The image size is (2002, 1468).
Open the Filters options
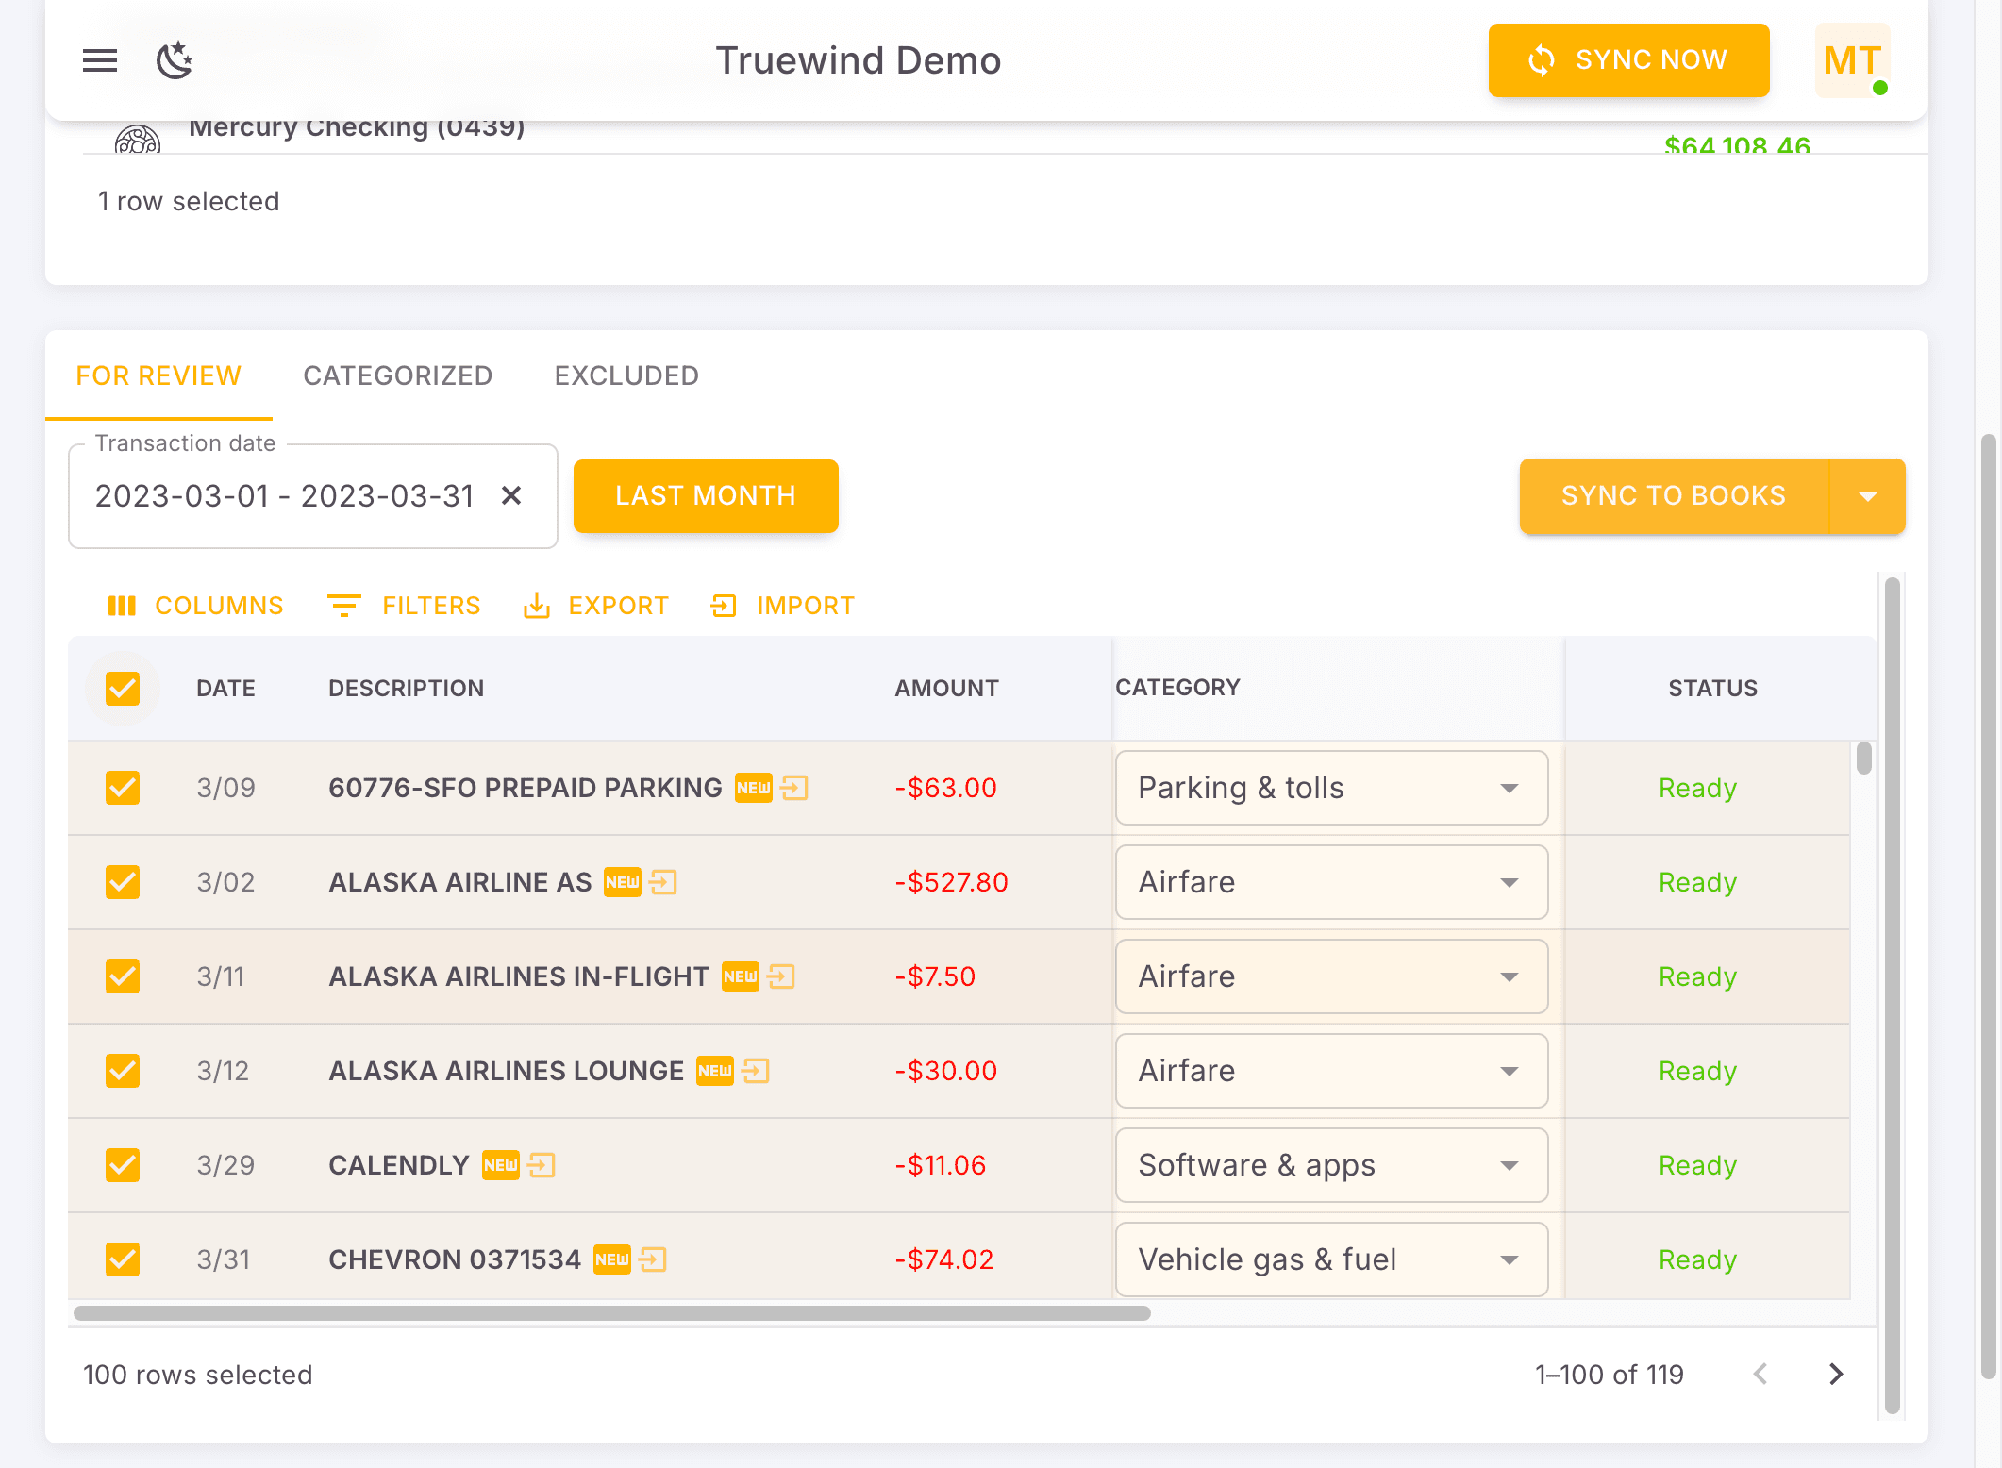[404, 605]
